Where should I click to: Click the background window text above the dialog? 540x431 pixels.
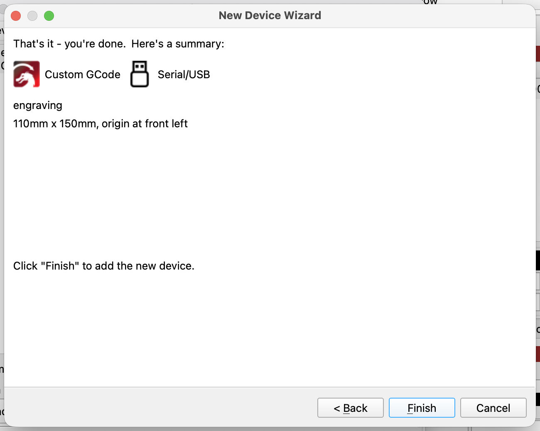point(430,2)
